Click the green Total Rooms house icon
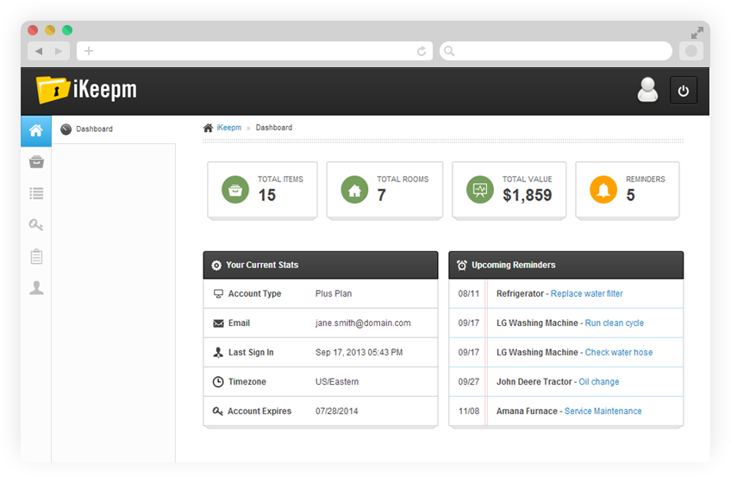 tap(354, 189)
